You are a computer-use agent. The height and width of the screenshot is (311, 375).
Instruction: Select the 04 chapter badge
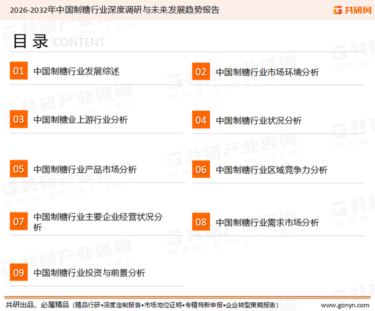200,120
